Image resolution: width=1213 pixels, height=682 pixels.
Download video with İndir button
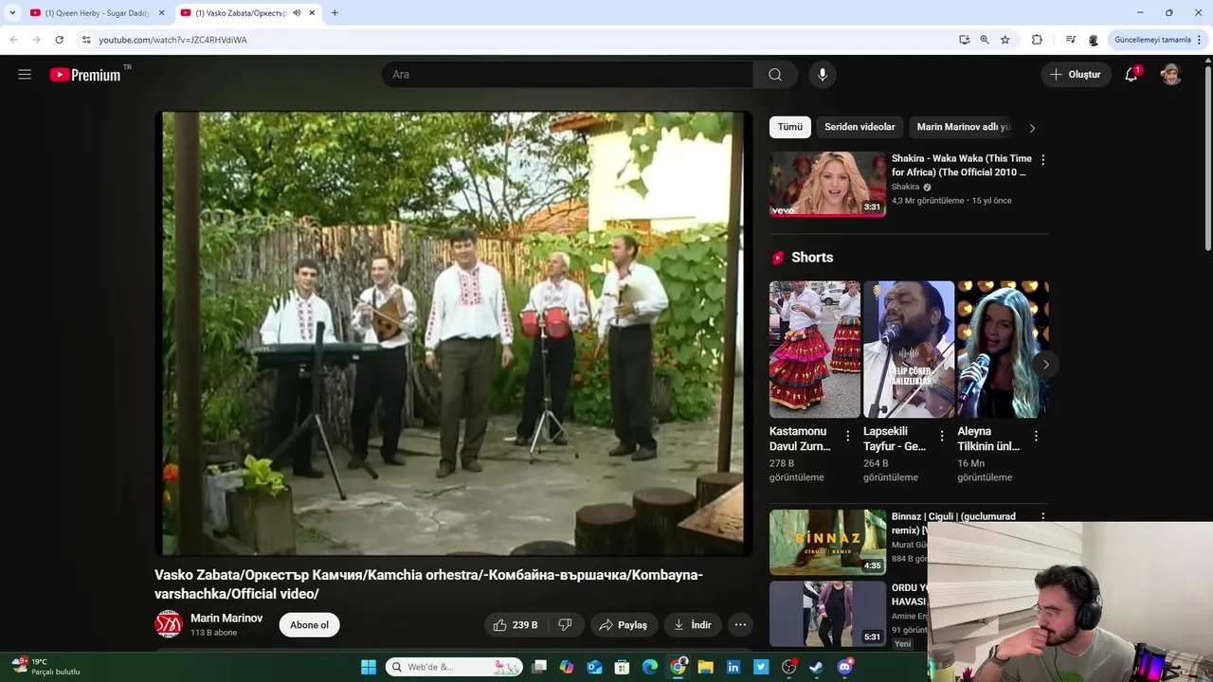pyautogui.click(x=692, y=625)
